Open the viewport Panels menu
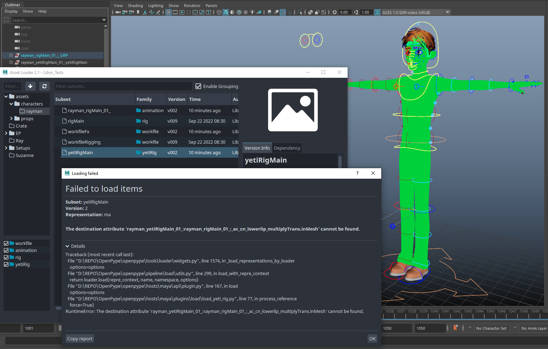 point(211,6)
